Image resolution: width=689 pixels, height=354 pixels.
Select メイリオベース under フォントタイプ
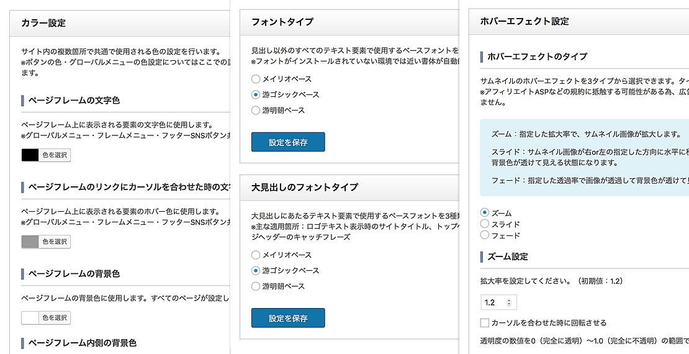pos(256,79)
